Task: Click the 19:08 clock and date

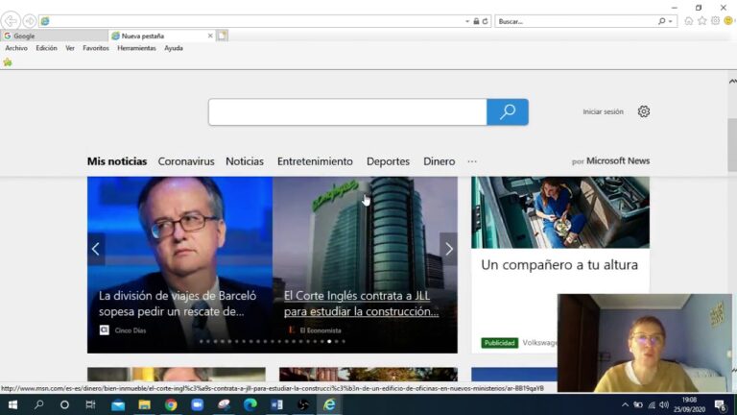Action: (x=690, y=404)
